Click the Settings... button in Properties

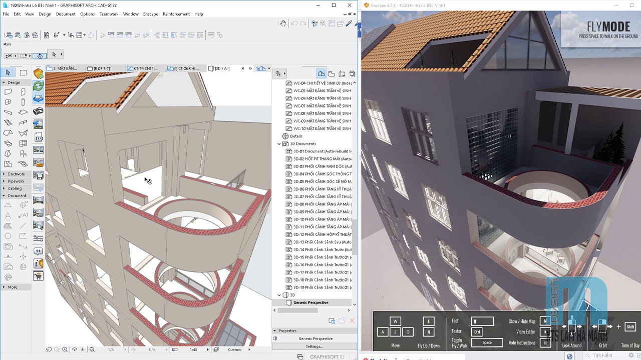pyautogui.click(x=314, y=346)
